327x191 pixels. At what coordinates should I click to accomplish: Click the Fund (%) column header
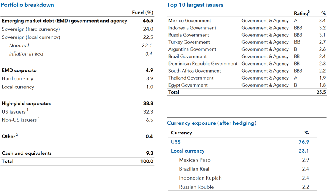coord(143,13)
